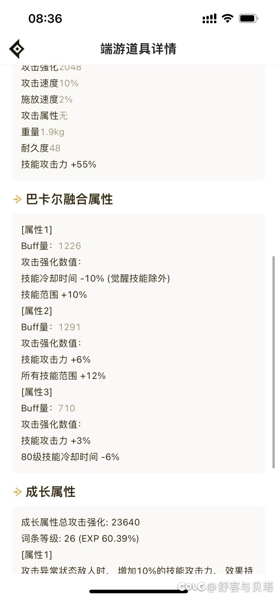The height and width of the screenshot is (599, 277).
Task: Tap the arrow icon beside 巴卡尔融合属性
Action: (x=17, y=199)
